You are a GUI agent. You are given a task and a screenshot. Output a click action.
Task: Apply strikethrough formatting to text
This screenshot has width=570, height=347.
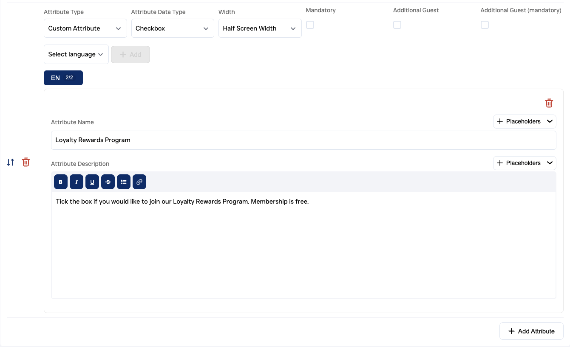point(108,182)
